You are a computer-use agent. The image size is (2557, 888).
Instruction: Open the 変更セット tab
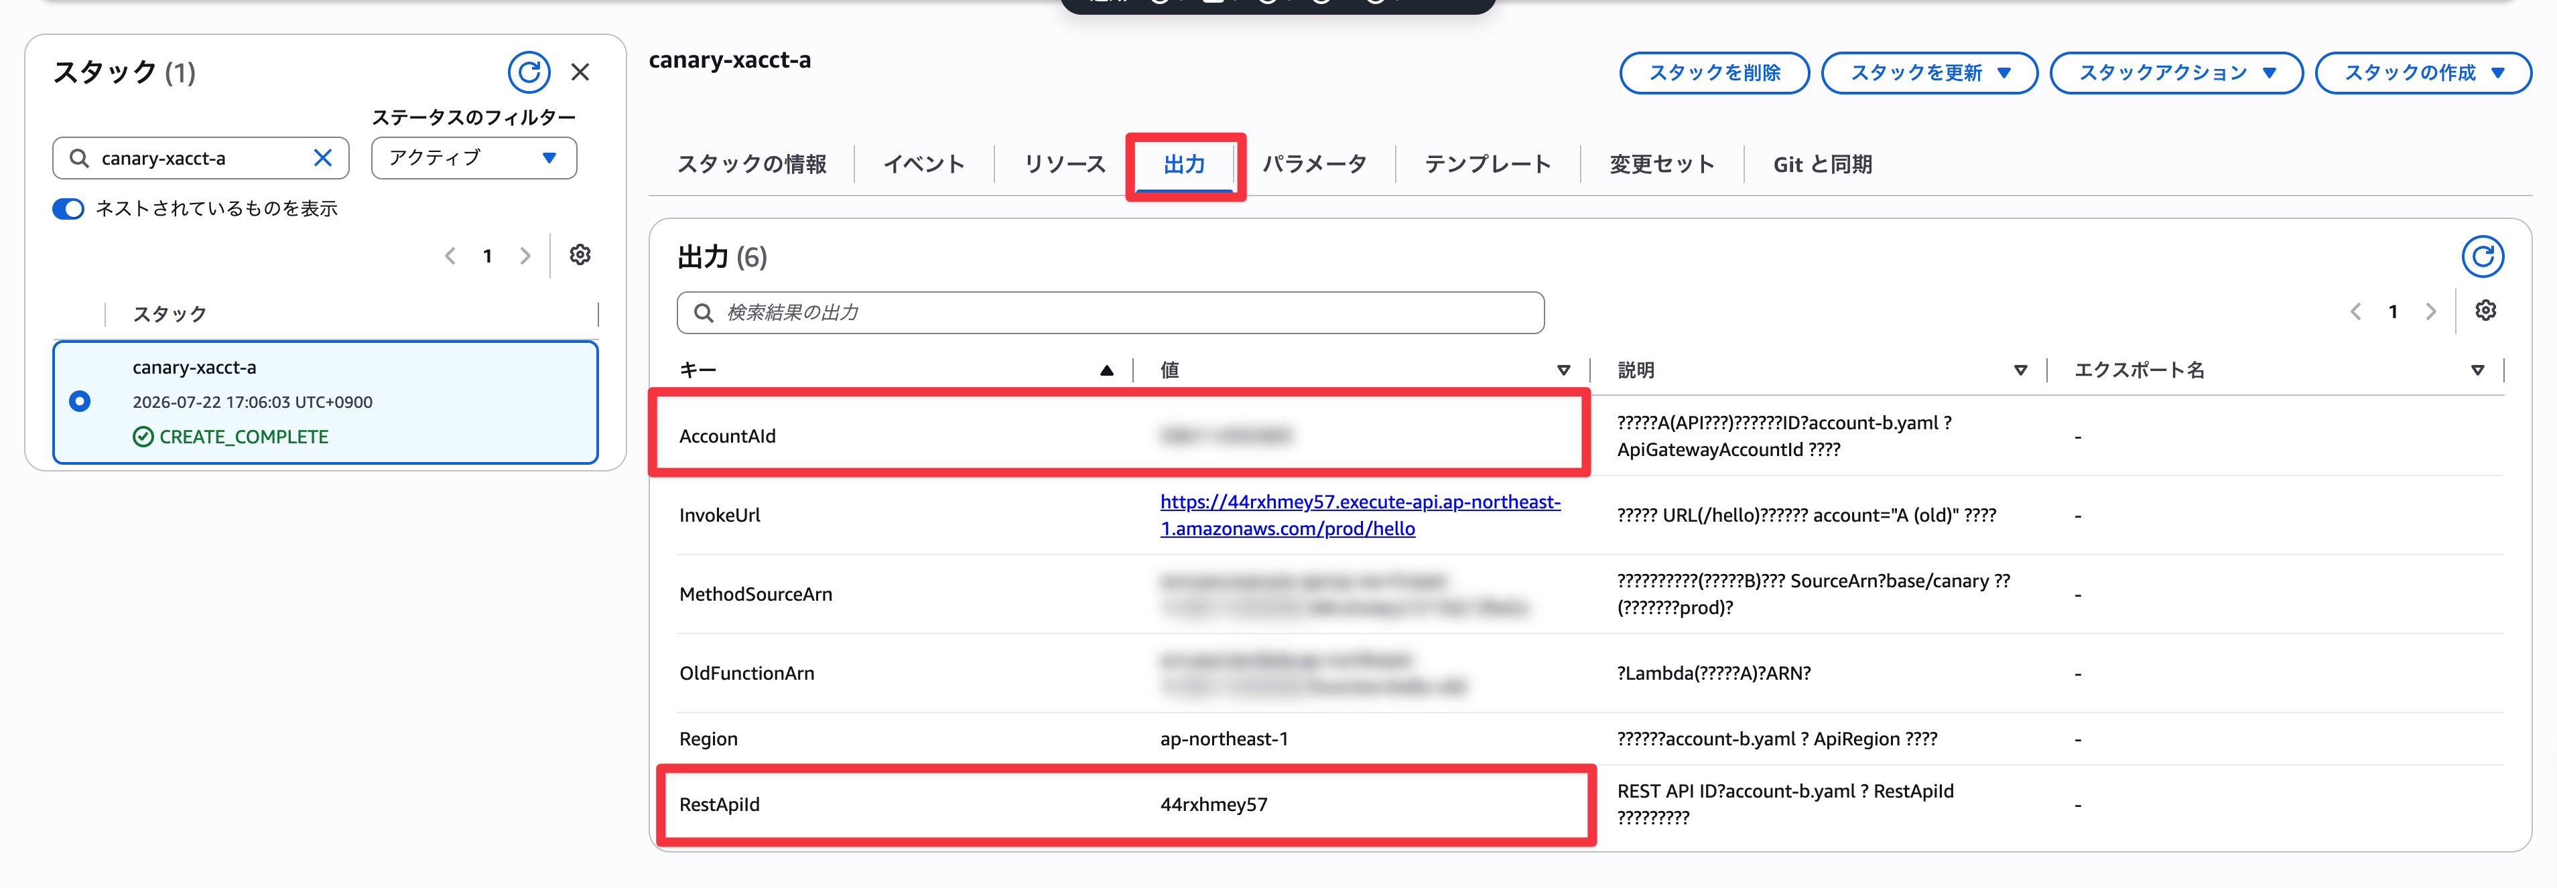pyautogui.click(x=1662, y=165)
